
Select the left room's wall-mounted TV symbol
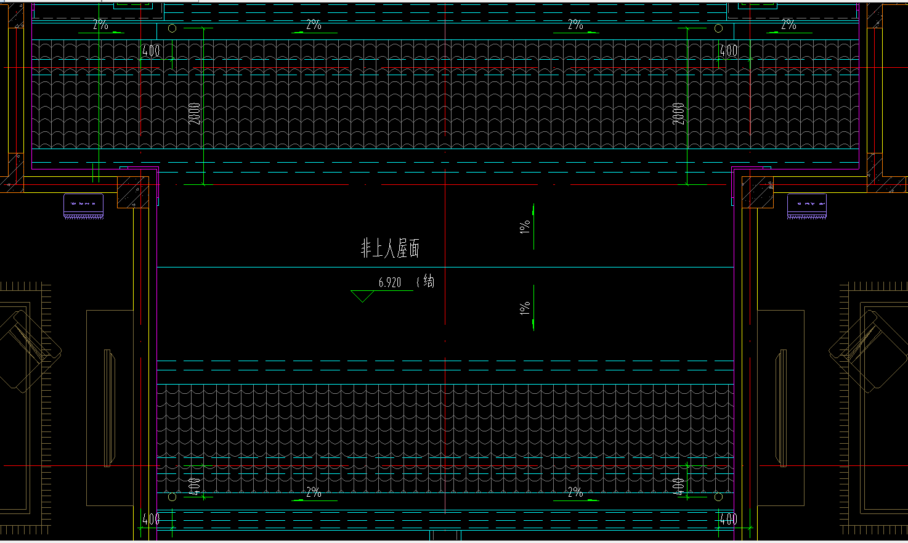(x=110, y=407)
